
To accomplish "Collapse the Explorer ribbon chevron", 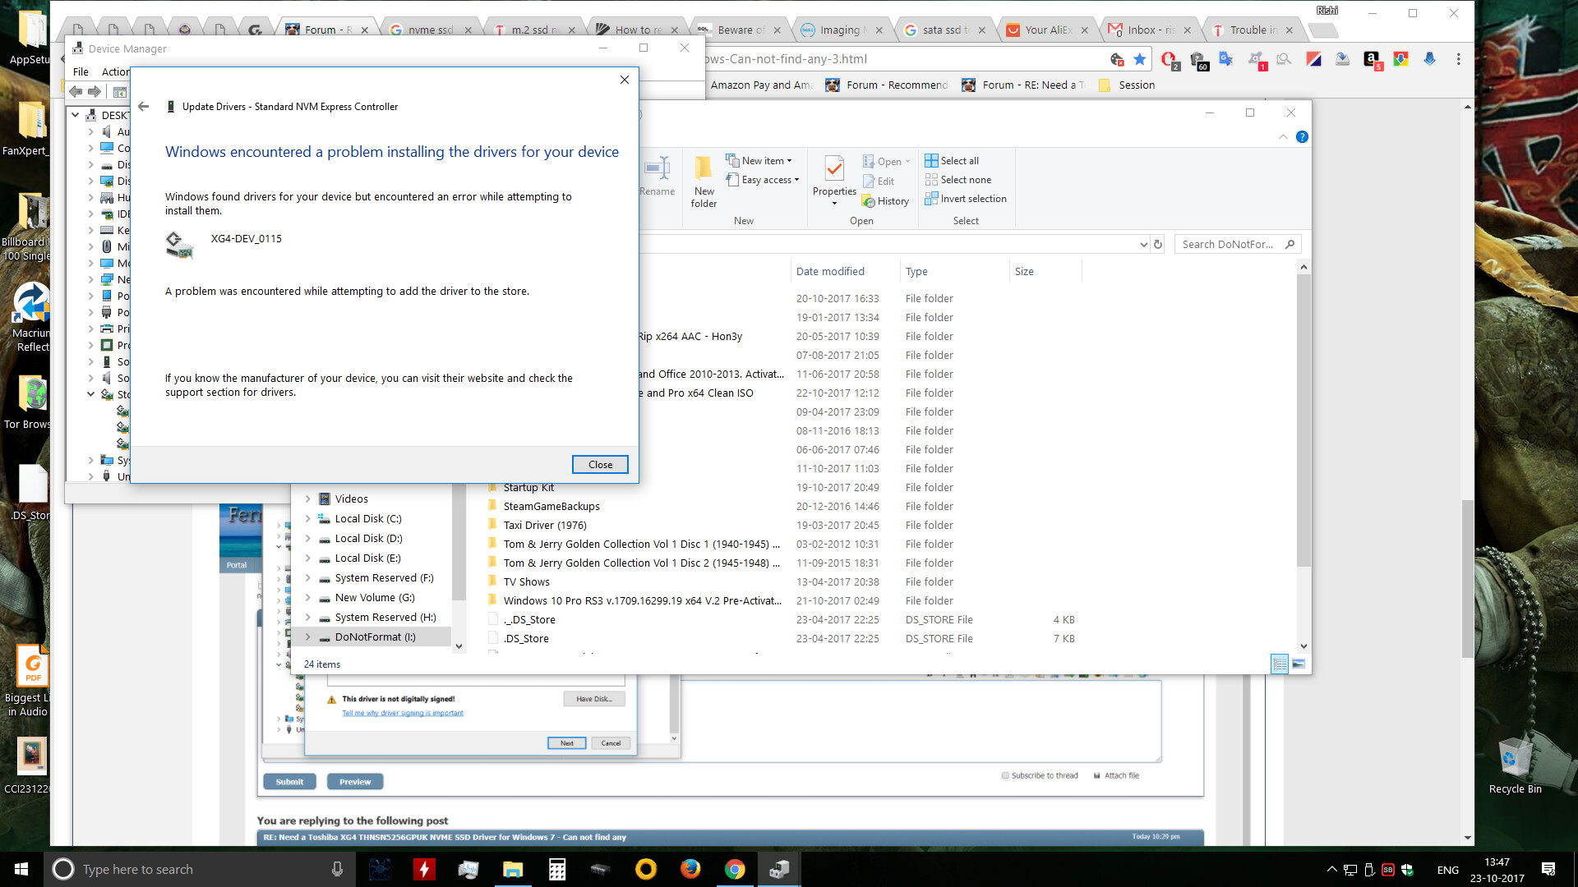I will click(1283, 137).
